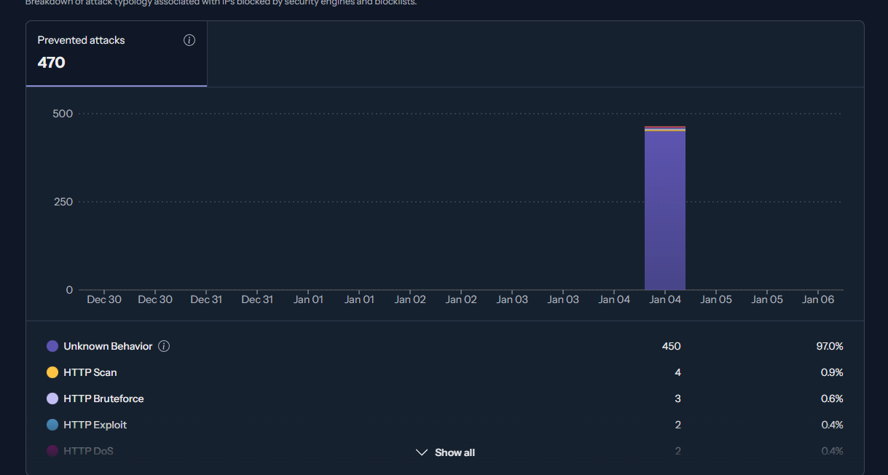Toggle the HTTP Exploit blue legend dot
The height and width of the screenshot is (475, 888).
tap(52, 425)
